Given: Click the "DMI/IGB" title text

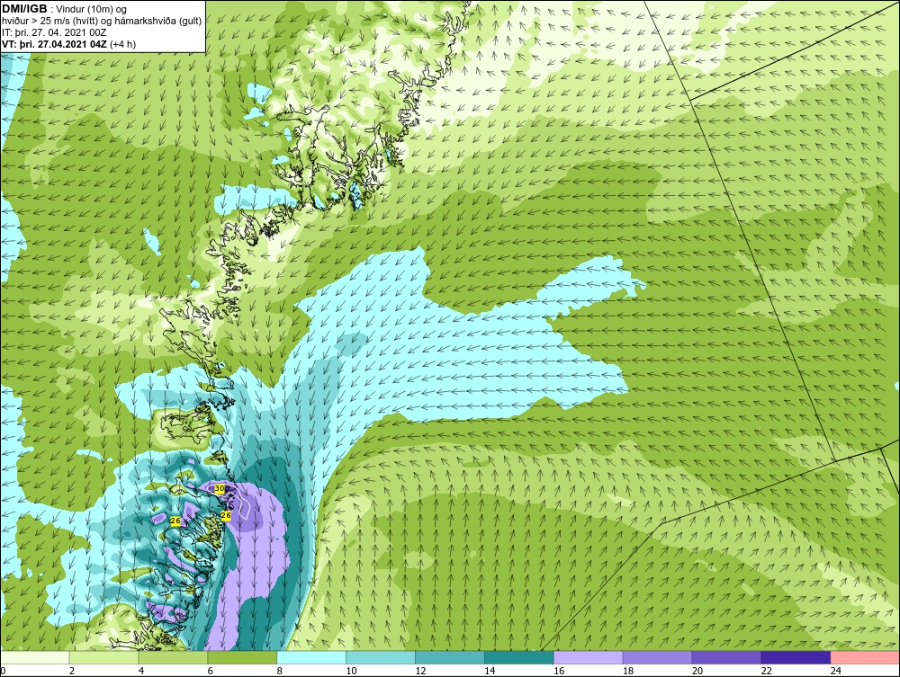Looking at the screenshot, I should coord(24,9).
